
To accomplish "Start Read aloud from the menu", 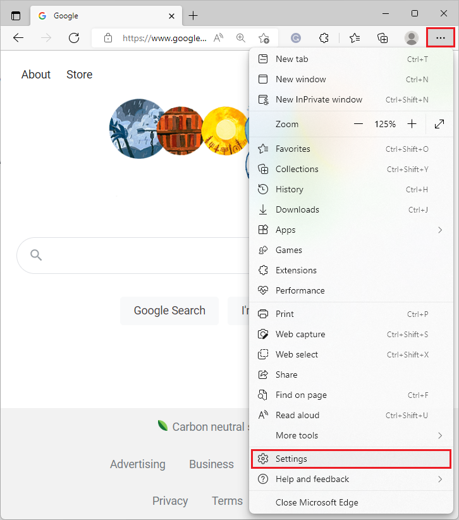I will pos(351,415).
